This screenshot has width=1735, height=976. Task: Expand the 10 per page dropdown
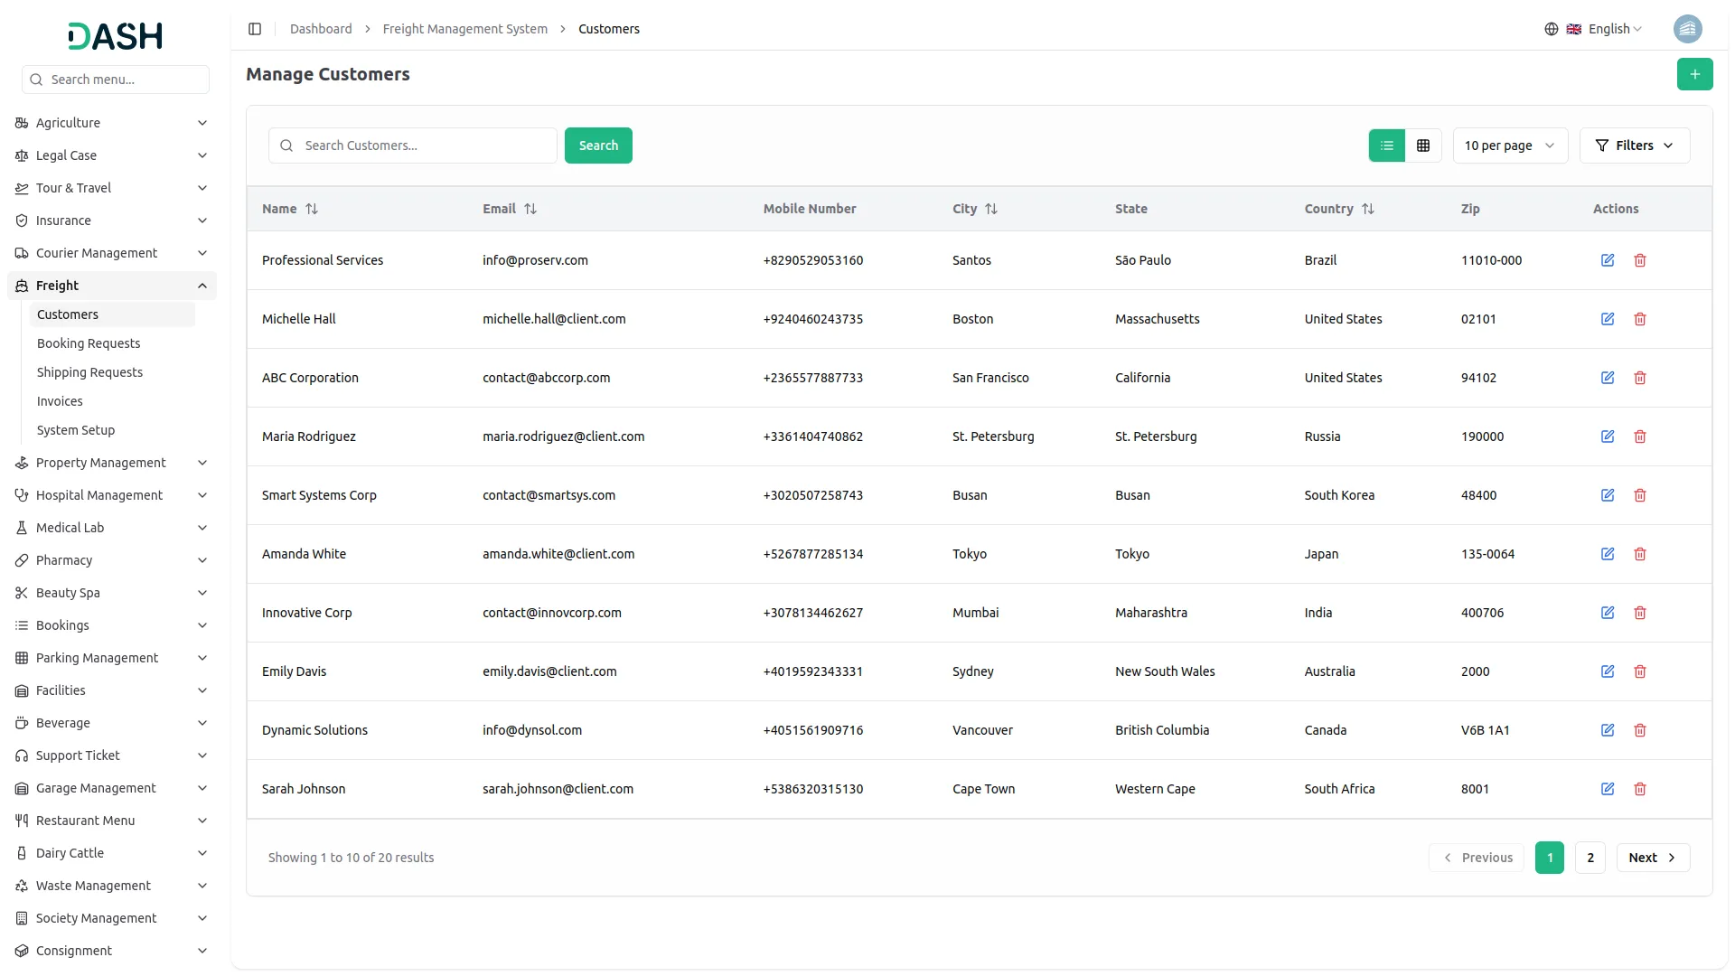pos(1509,145)
